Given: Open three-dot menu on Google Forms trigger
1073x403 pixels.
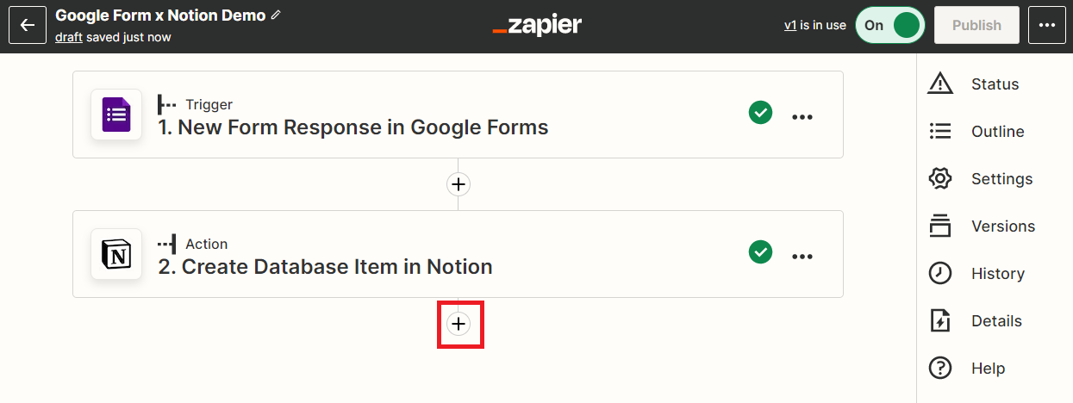Looking at the screenshot, I should click(802, 116).
